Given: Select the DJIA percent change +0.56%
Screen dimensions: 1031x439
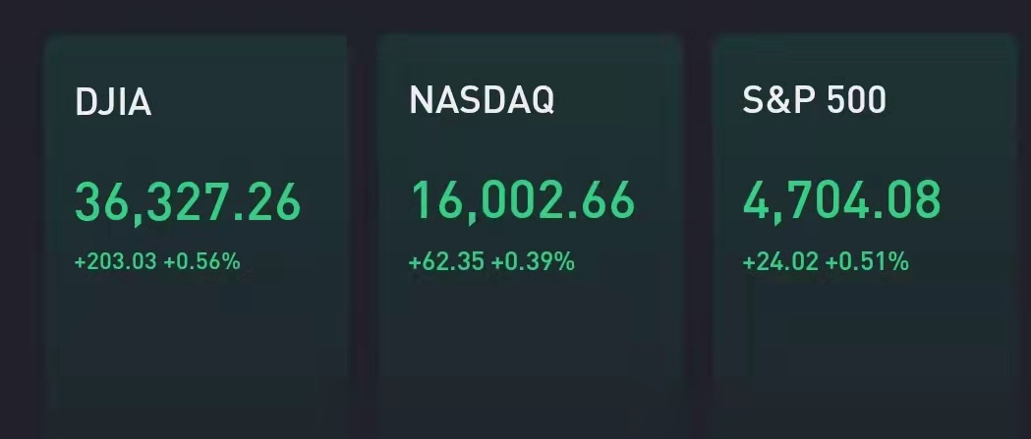Looking at the screenshot, I should point(201,261).
